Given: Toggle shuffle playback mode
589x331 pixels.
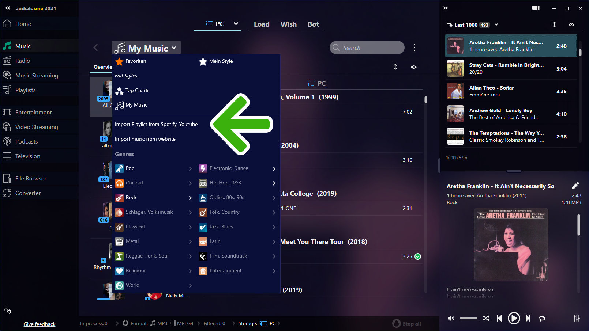Looking at the screenshot, I should [486, 318].
